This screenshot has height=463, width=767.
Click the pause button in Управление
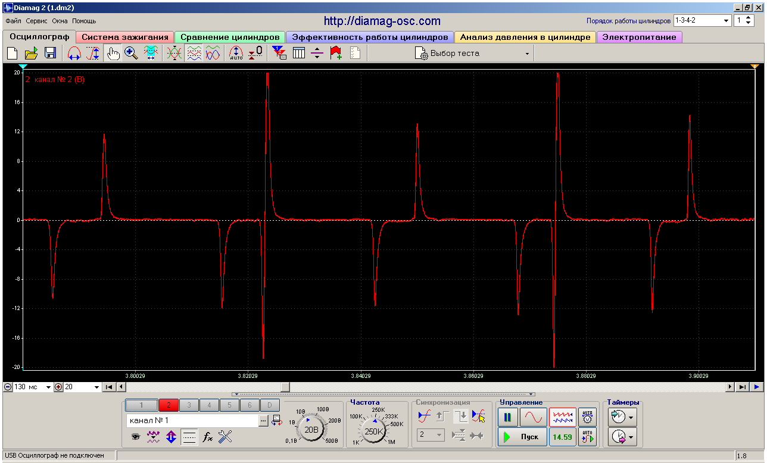pos(507,417)
